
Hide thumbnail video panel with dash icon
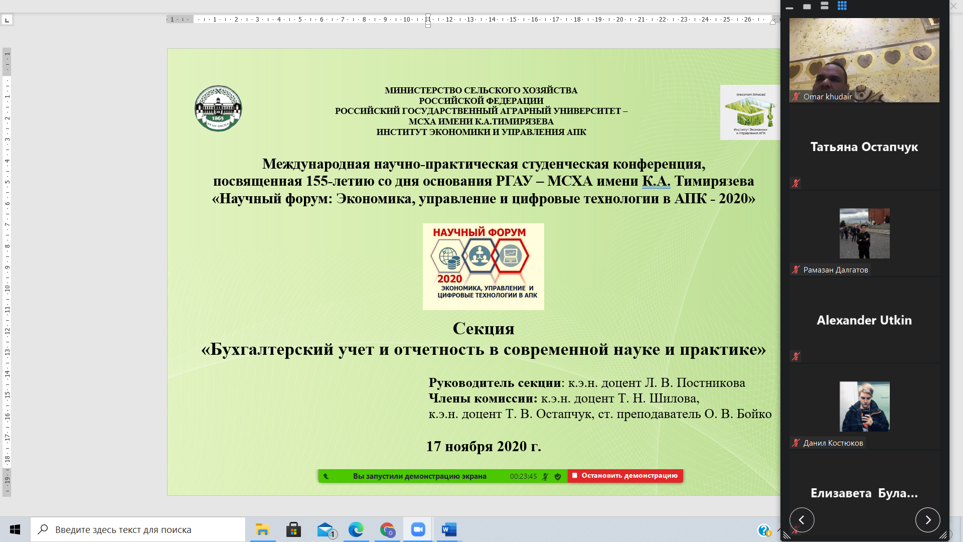789,8
